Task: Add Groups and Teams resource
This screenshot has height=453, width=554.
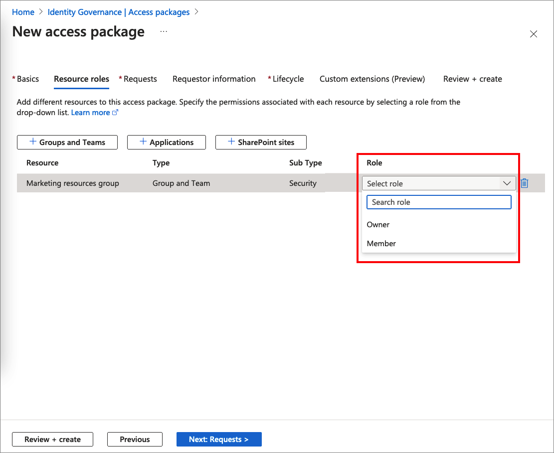Action: coord(67,142)
